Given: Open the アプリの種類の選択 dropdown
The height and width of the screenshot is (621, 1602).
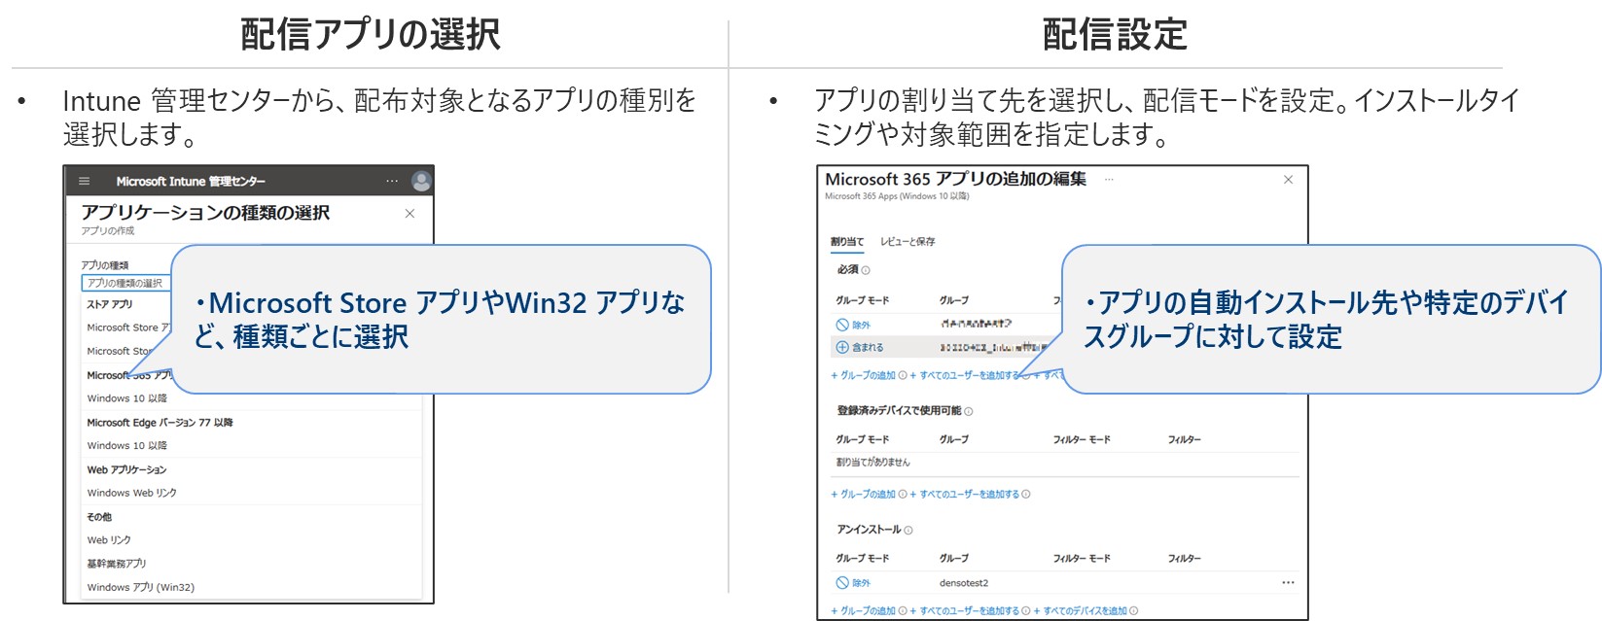Looking at the screenshot, I should [x=126, y=283].
